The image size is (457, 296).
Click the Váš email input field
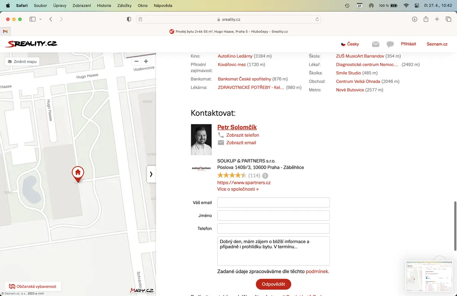(273, 203)
